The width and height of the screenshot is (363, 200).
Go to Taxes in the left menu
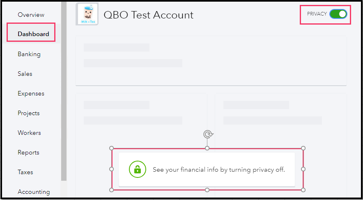[x=25, y=172]
